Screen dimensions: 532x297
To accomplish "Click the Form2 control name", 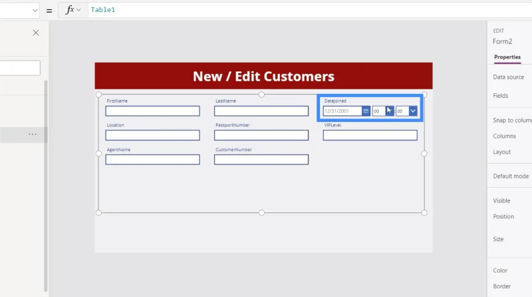I will [x=503, y=41].
